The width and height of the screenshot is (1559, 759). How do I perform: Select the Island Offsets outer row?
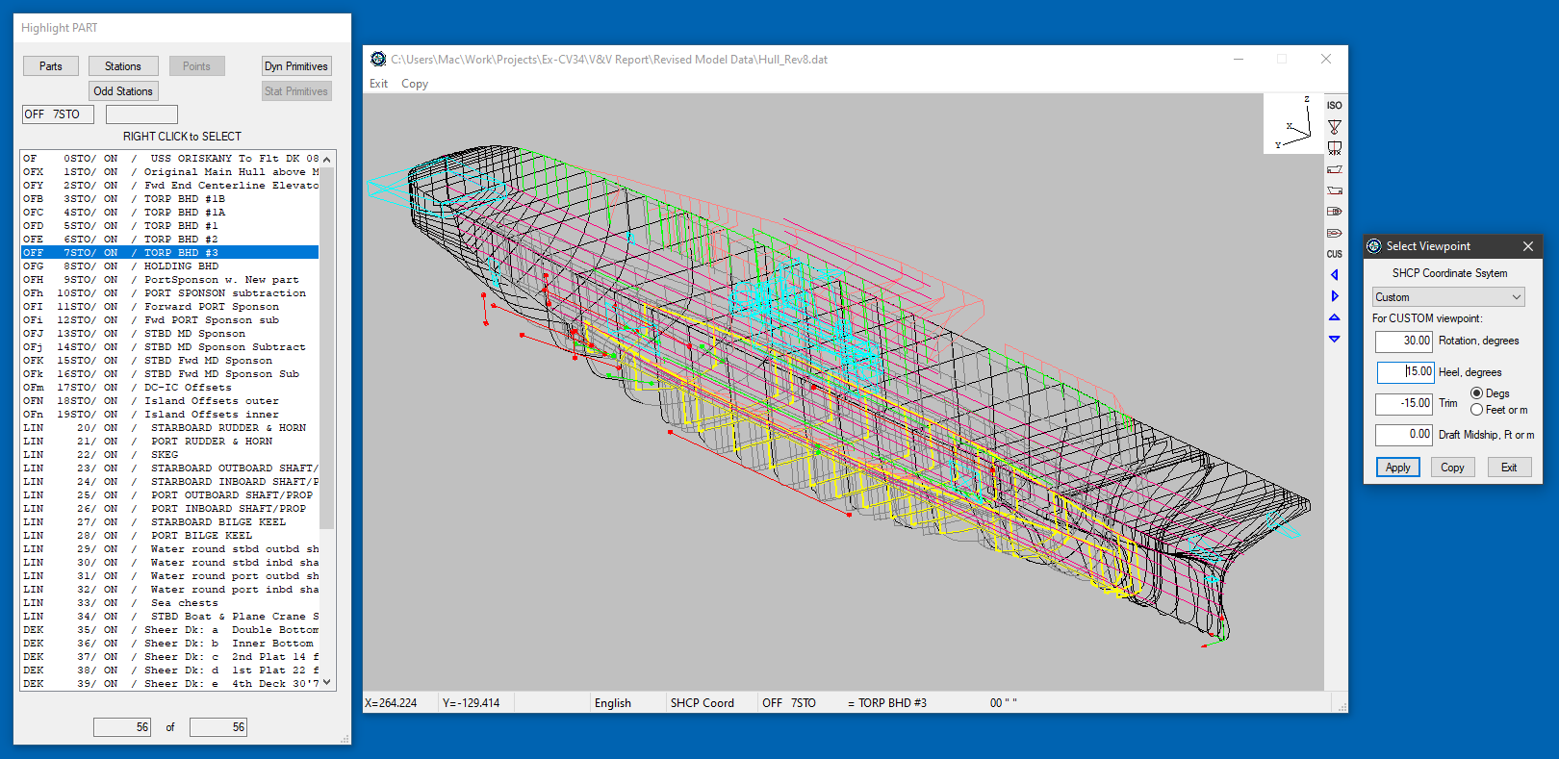(x=170, y=401)
